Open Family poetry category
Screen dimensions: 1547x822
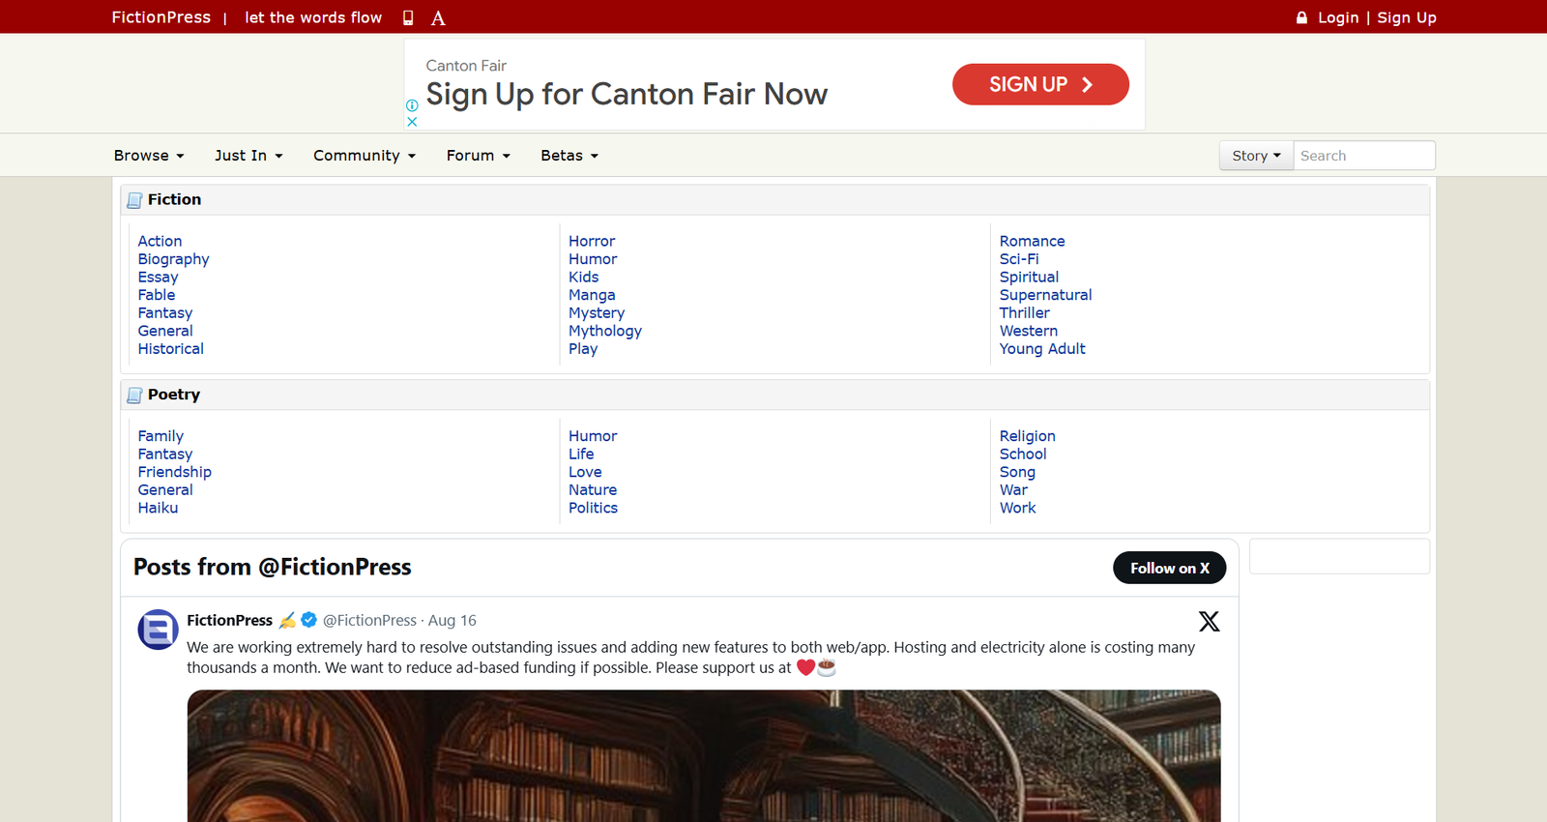[x=161, y=436]
